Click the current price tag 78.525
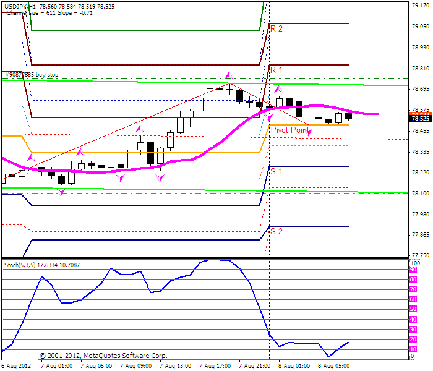Image resolution: width=433 pixels, height=371 pixels. 420,119
